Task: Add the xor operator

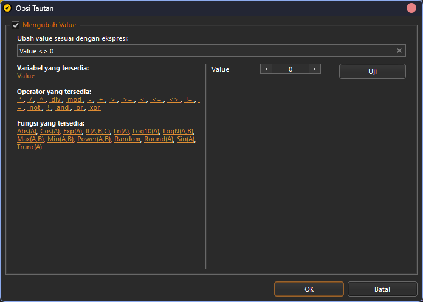Action: pyautogui.click(x=95, y=107)
